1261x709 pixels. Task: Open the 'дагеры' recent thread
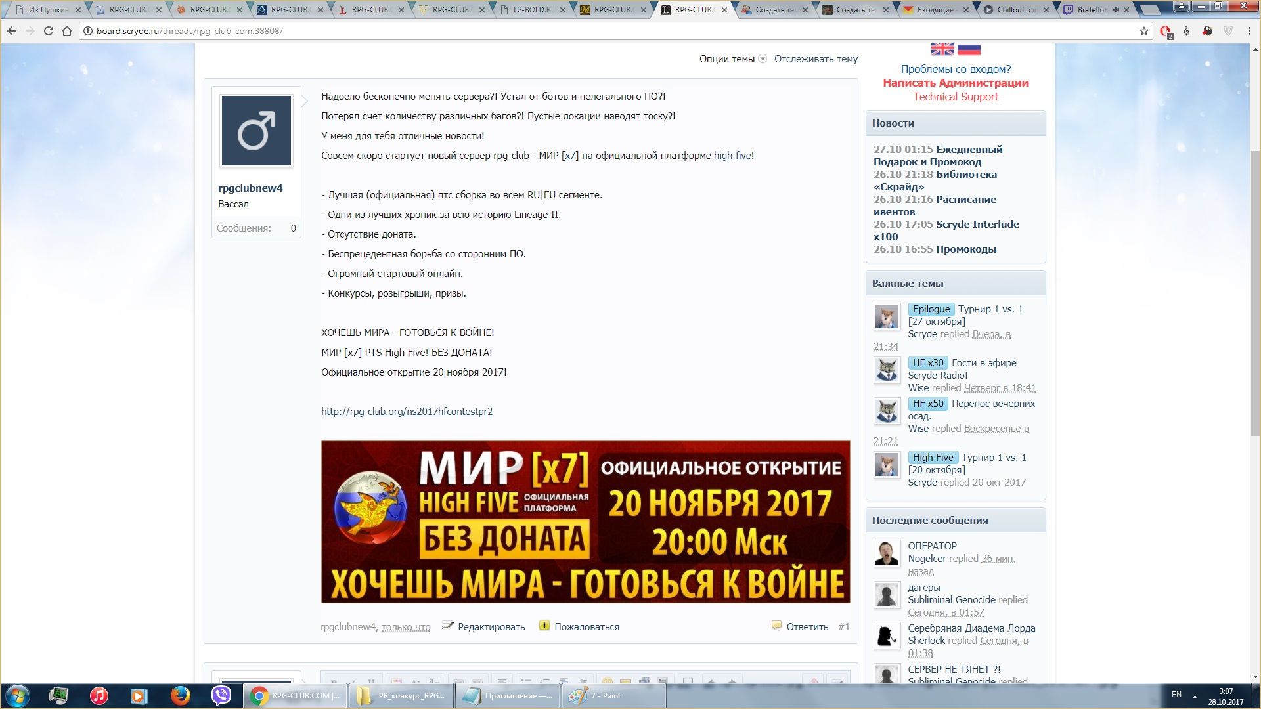923,588
